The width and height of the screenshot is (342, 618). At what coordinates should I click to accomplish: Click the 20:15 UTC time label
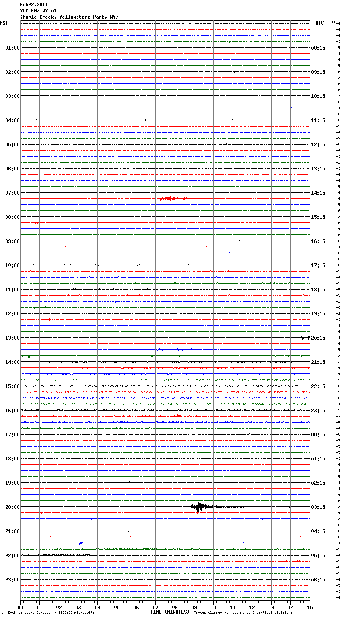click(318, 338)
